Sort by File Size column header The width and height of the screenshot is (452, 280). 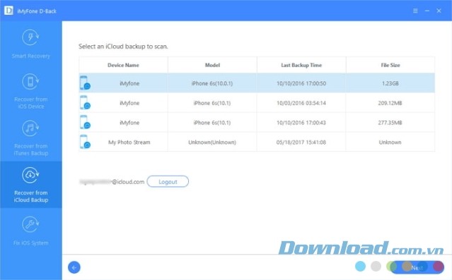point(390,66)
